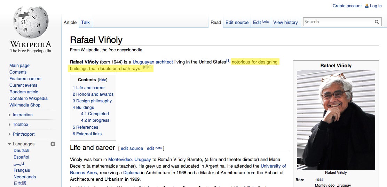The width and height of the screenshot is (387, 187).
Task: Select the Read tab
Action: pyautogui.click(x=216, y=23)
